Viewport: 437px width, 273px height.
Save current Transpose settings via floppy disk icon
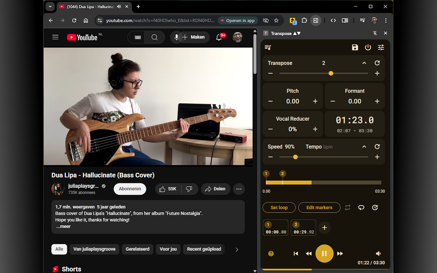(355, 47)
